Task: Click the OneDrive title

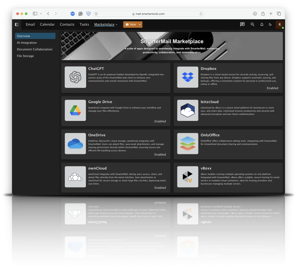Action: [97, 135]
